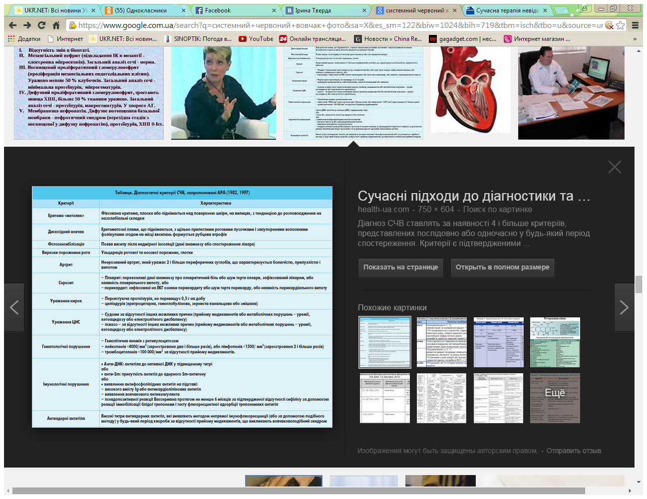Open the health-ua.com source link

click(x=383, y=210)
